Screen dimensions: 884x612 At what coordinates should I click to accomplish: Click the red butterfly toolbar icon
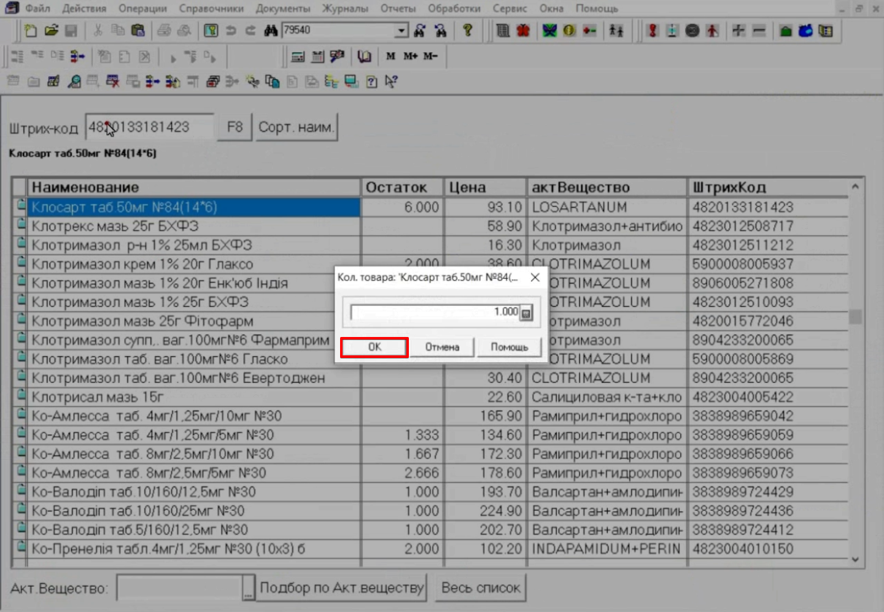[x=523, y=30]
